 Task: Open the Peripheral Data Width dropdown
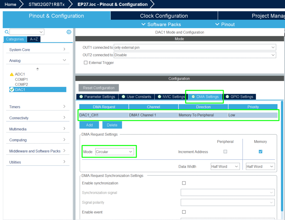[225, 167]
